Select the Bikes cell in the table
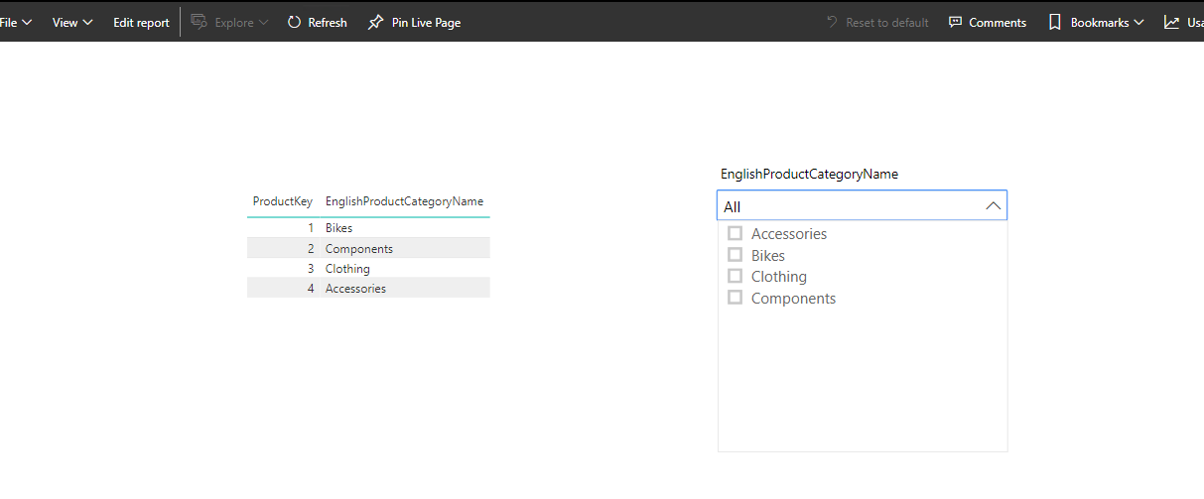The image size is (1204, 499). tap(338, 228)
